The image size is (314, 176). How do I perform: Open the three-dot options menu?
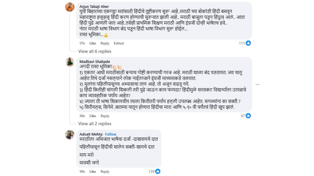pyautogui.click(x=258, y=84)
